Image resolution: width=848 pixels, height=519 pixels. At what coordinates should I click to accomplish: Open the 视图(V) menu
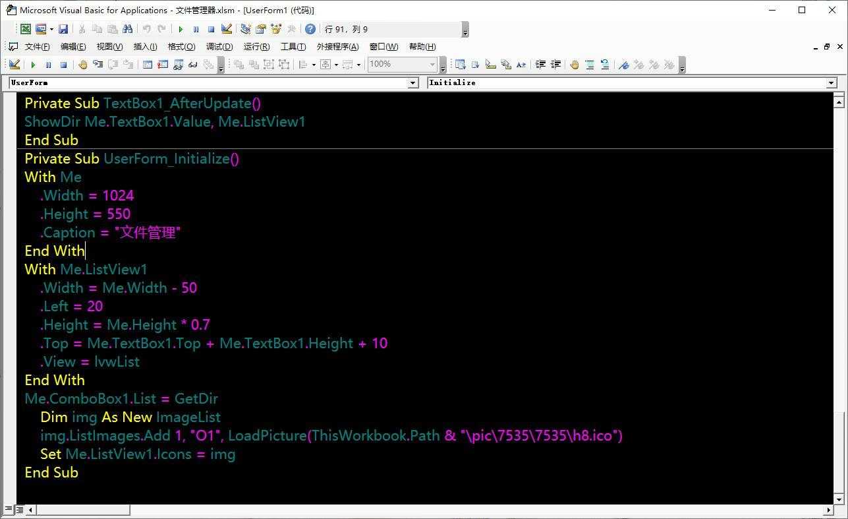point(109,47)
